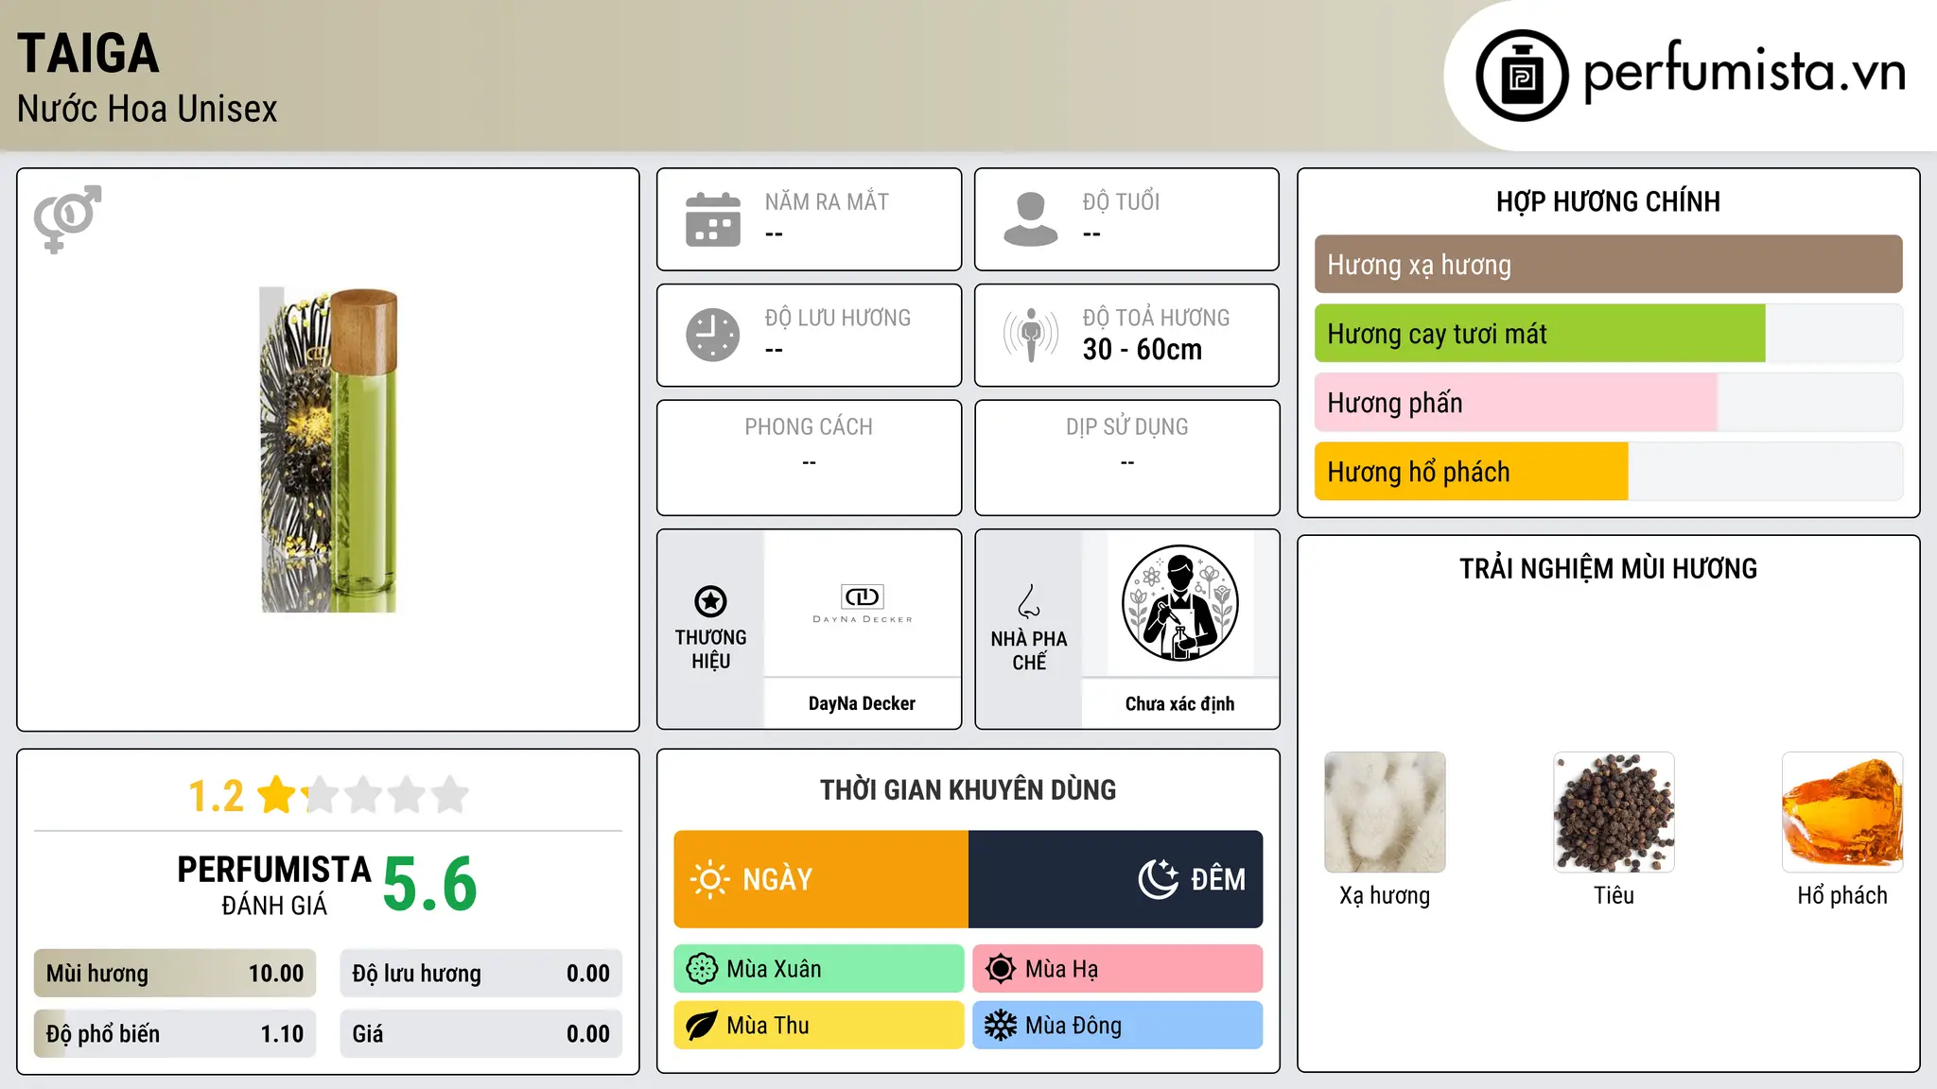Viewport: 1937px width, 1089px height.
Task: Click the person icon beside Độ tuổi
Action: 1031,219
